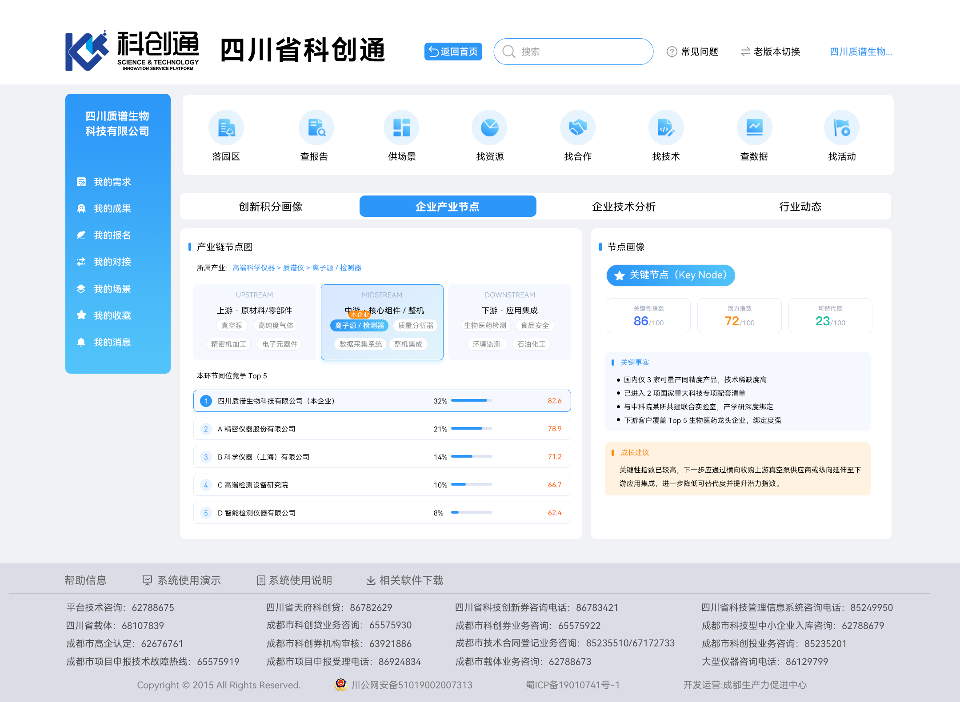Click the 我的收藏 star icon
Viewport: 960px width, 702px height.
81,315
